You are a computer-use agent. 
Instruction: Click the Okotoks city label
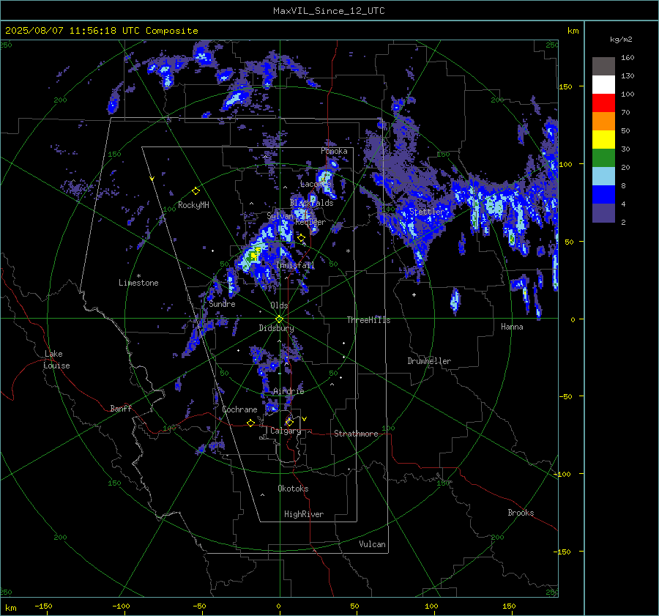point(293,489)
